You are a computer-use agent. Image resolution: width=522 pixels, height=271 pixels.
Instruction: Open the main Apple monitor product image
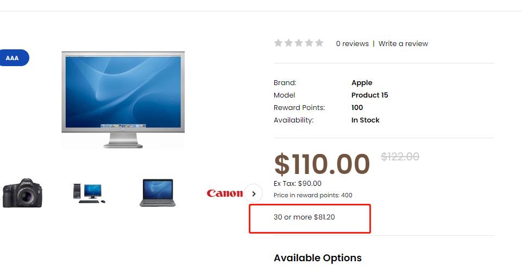click(x=123, y=100)
